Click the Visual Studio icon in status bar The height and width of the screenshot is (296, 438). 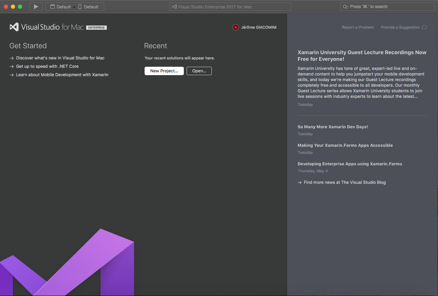click(x=174, y=7)
